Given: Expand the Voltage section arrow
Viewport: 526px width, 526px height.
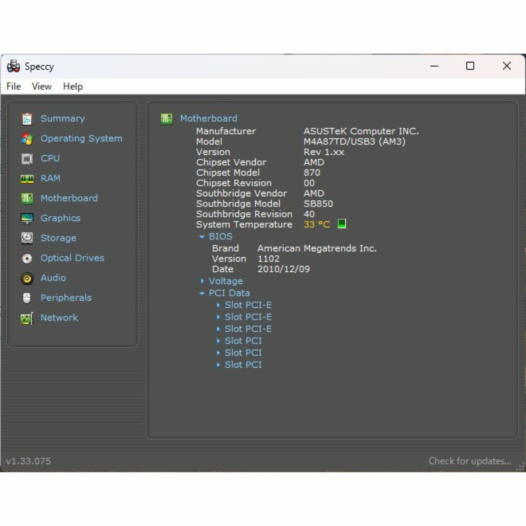Looking at the screenshot, I should [x=202, y=281].
